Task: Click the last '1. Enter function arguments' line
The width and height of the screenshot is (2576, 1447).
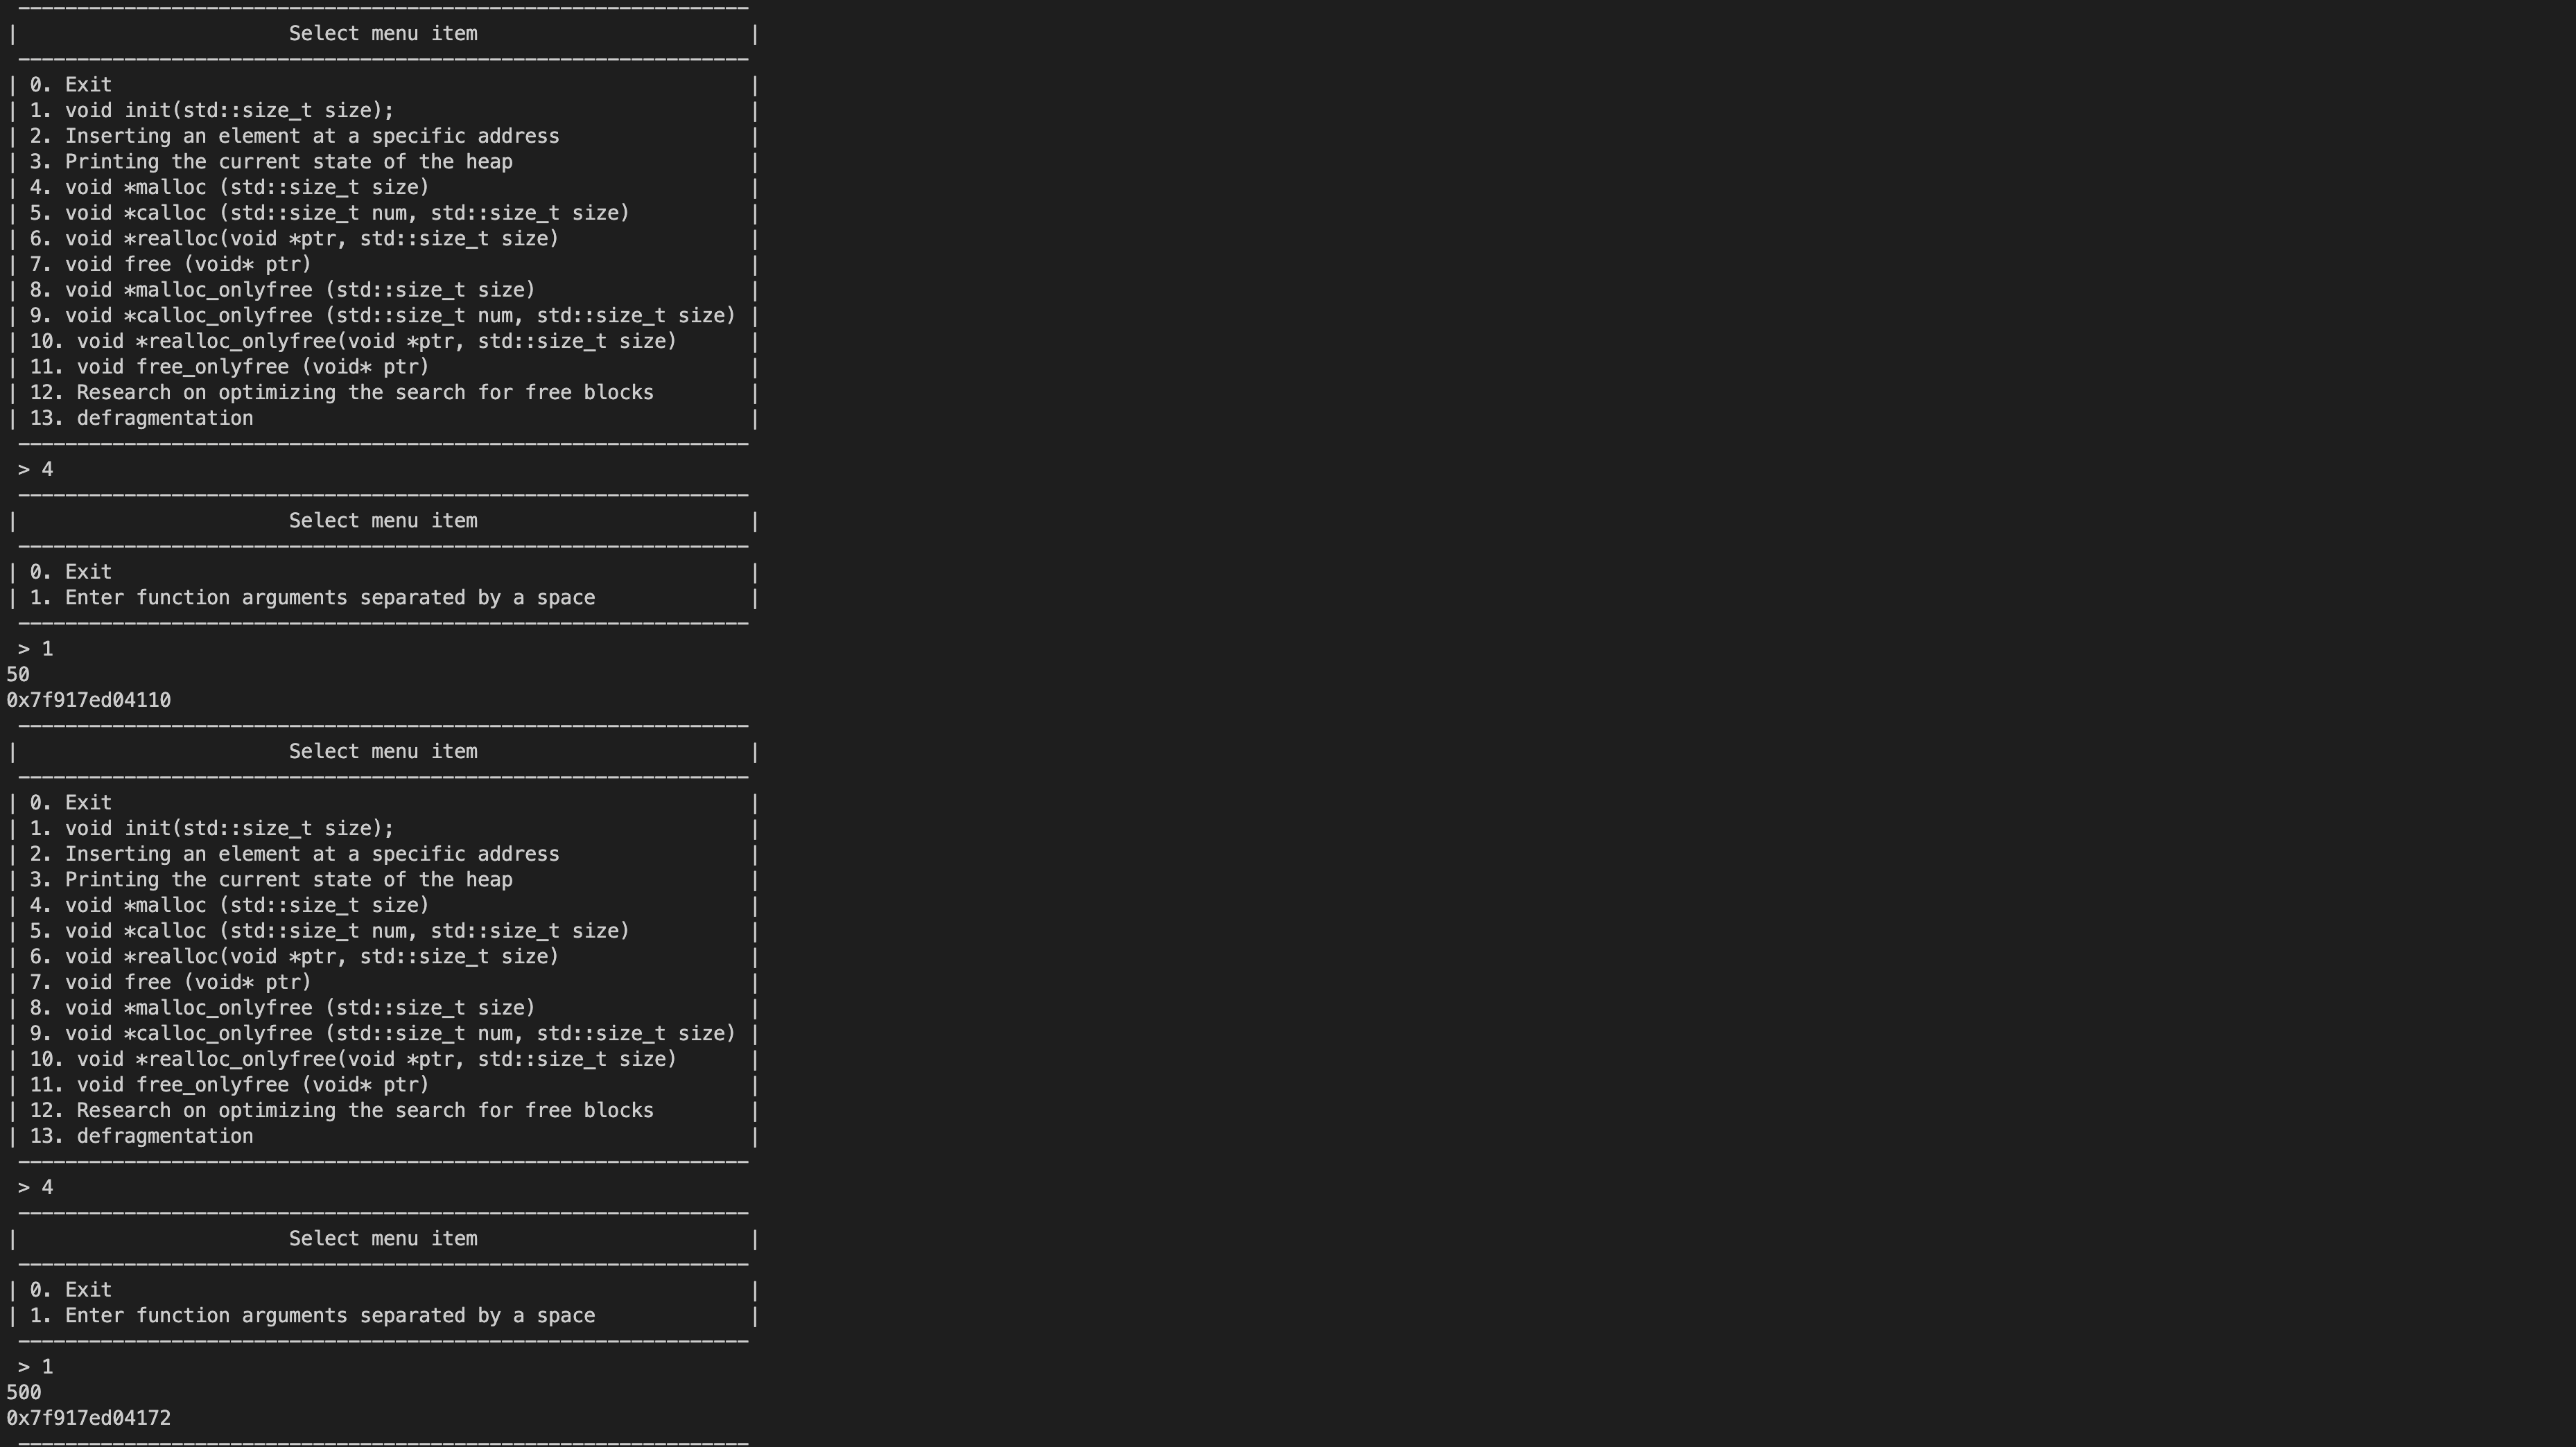Action: click(x=312, y=1316)
